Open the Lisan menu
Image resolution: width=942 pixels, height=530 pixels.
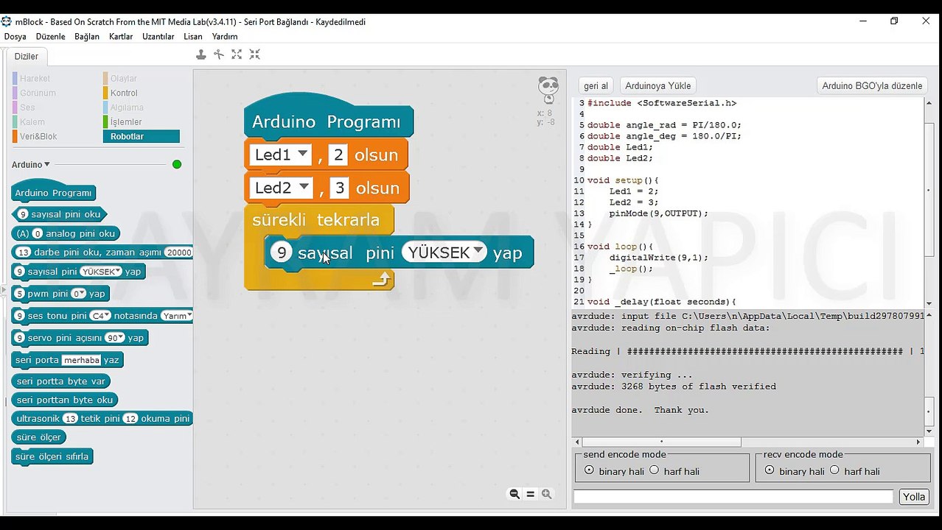pyautogui.click(x=193, y=36)
